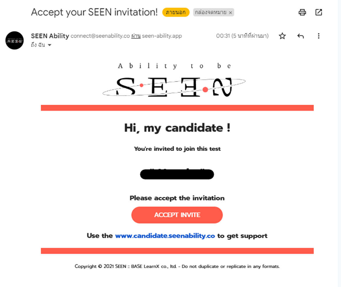The width and height of the screenshot is (341, 287).
Task: Print this email with the printer icon
Action: 302,12
